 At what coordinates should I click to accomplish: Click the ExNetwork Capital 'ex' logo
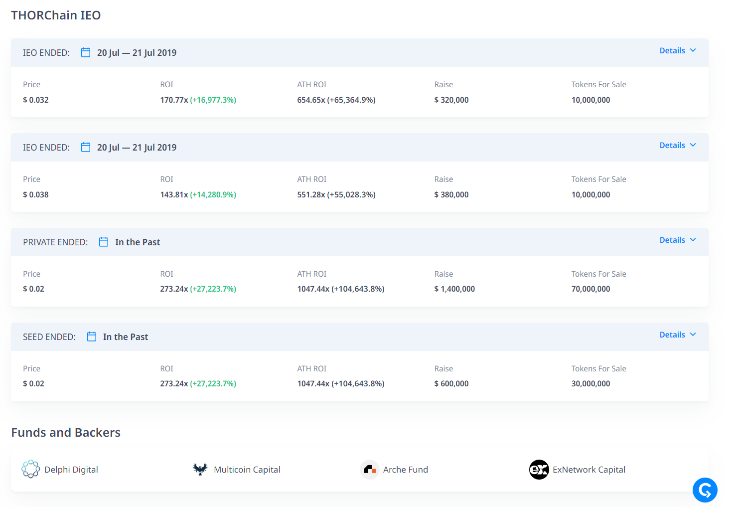pyautogui.click(x=539, y=469)
